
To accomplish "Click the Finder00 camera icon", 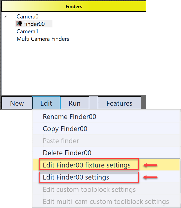I will tap(19, 24).
